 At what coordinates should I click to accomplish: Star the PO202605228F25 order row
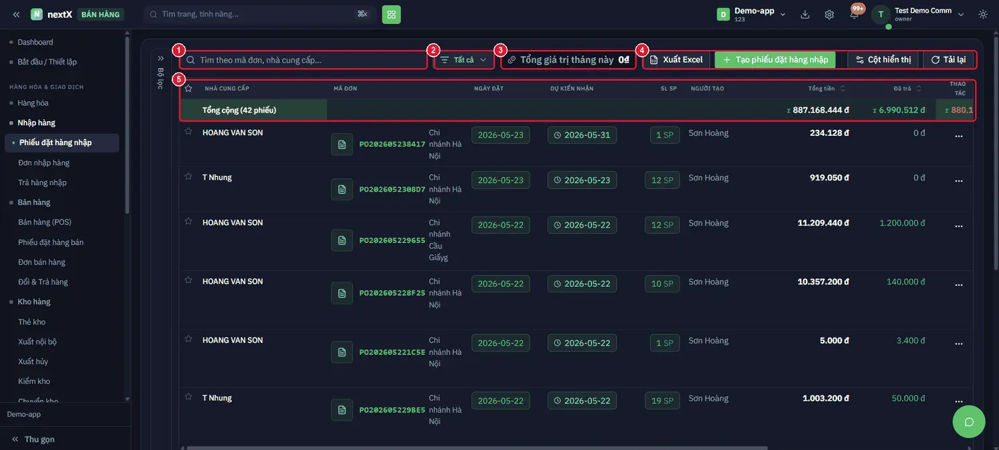pyautogui.click(x=188, y=280)
